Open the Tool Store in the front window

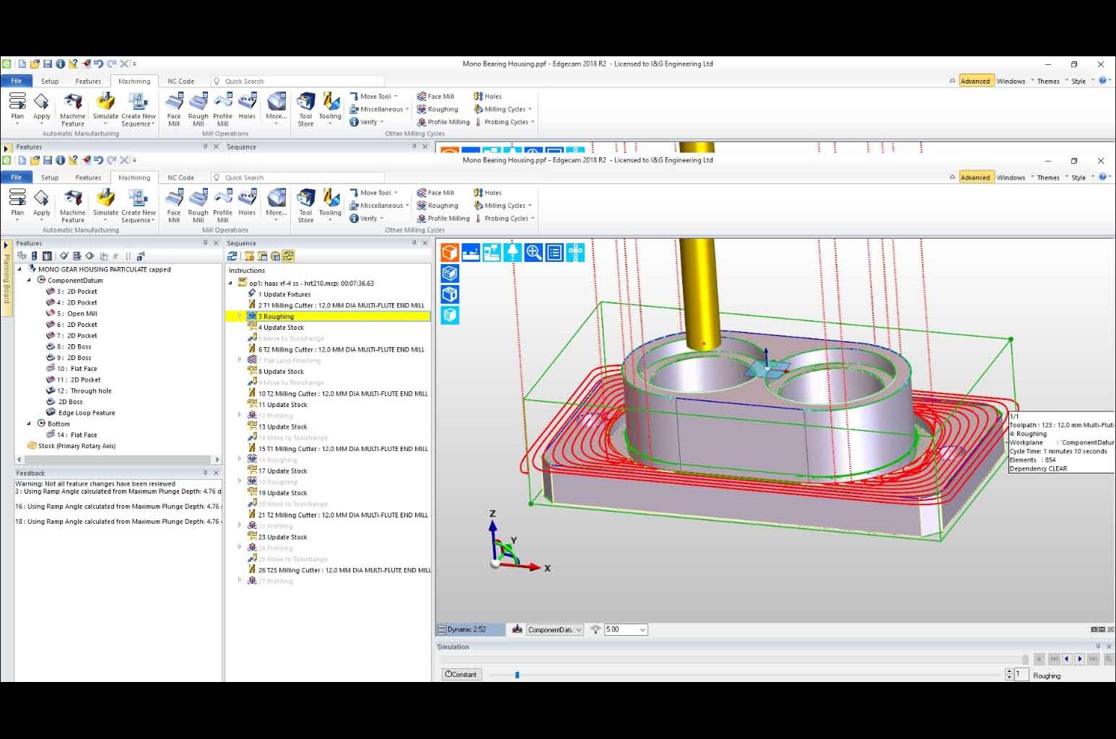pos(305,206)
